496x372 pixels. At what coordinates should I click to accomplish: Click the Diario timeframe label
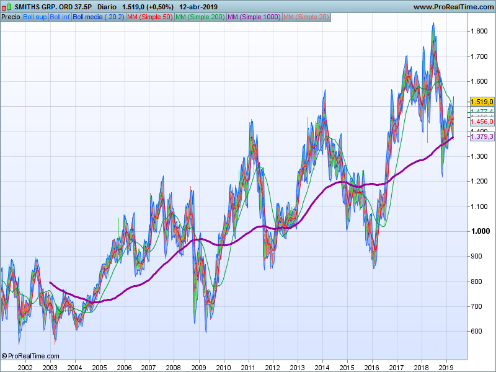point(107,7)
